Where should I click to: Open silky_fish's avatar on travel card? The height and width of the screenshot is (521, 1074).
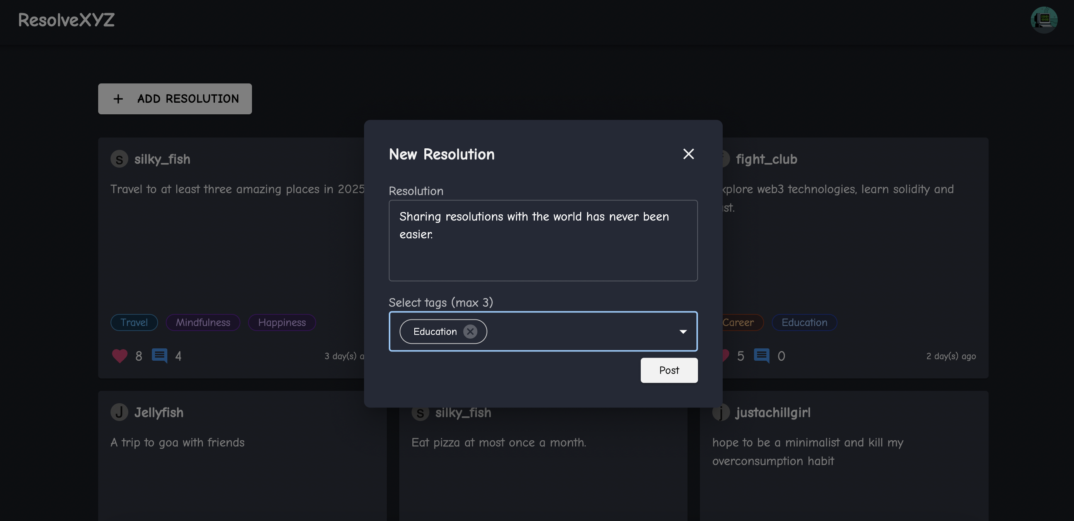pos(119,159)
